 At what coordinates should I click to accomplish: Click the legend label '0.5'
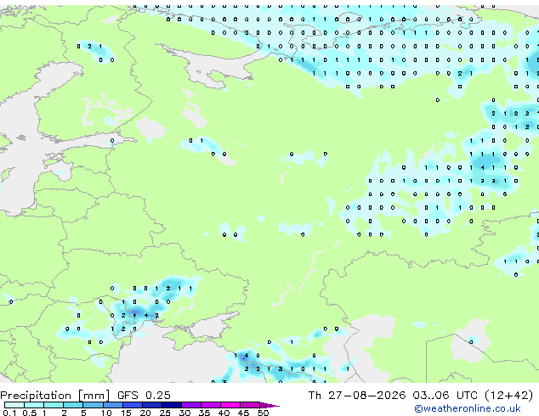29,413
